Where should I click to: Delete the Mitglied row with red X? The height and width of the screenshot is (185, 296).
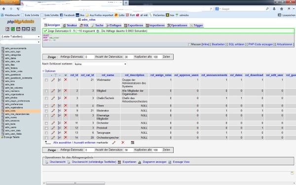pyautogui.click(x=66, y=91)
